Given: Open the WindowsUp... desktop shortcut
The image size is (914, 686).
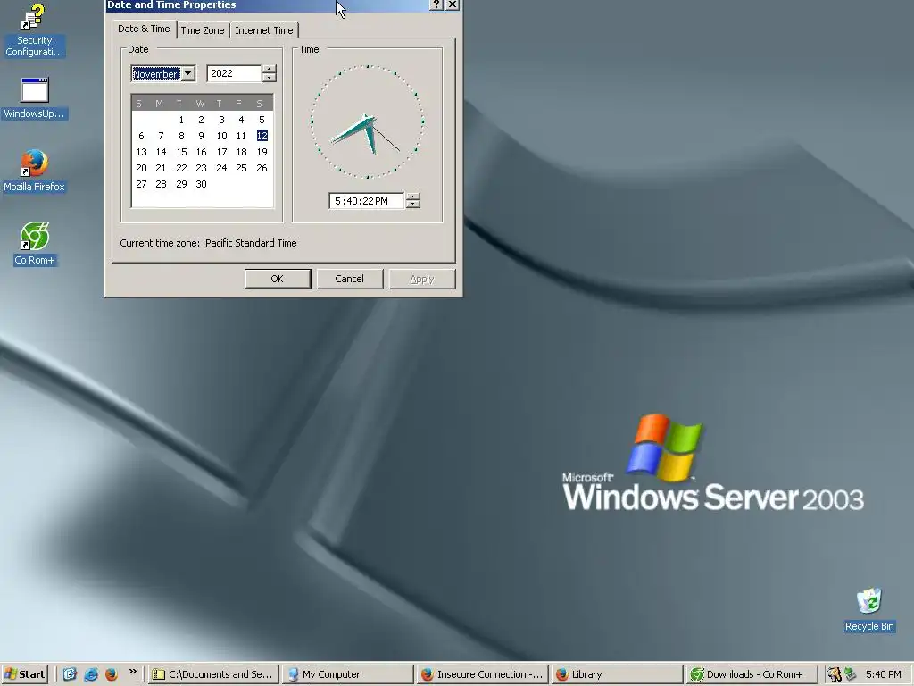Looking at the screenshot, I should [34, 98].
